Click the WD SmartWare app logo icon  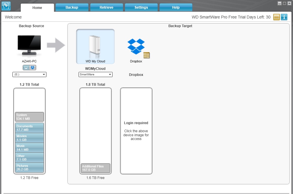(6, 6)
